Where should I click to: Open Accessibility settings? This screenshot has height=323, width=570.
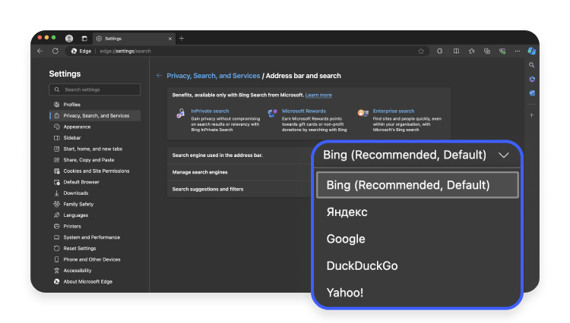click(x=95, y=271)
